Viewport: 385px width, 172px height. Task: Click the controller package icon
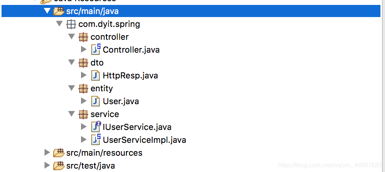point(83,37)
